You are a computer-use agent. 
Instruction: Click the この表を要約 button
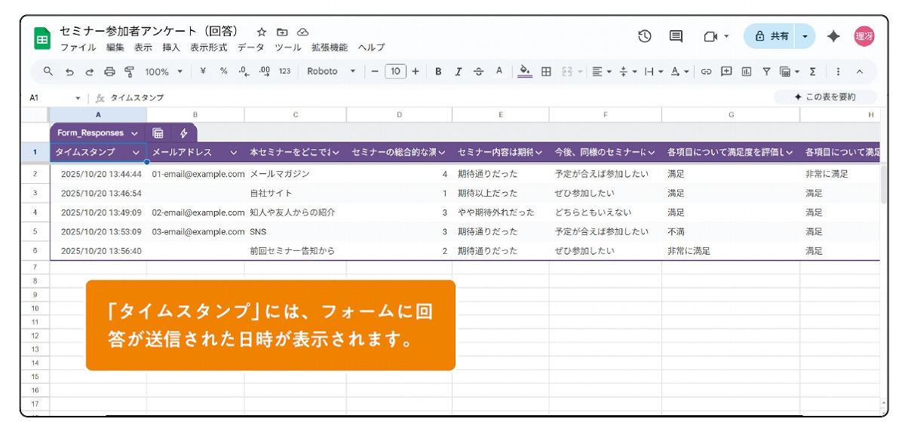824,97
